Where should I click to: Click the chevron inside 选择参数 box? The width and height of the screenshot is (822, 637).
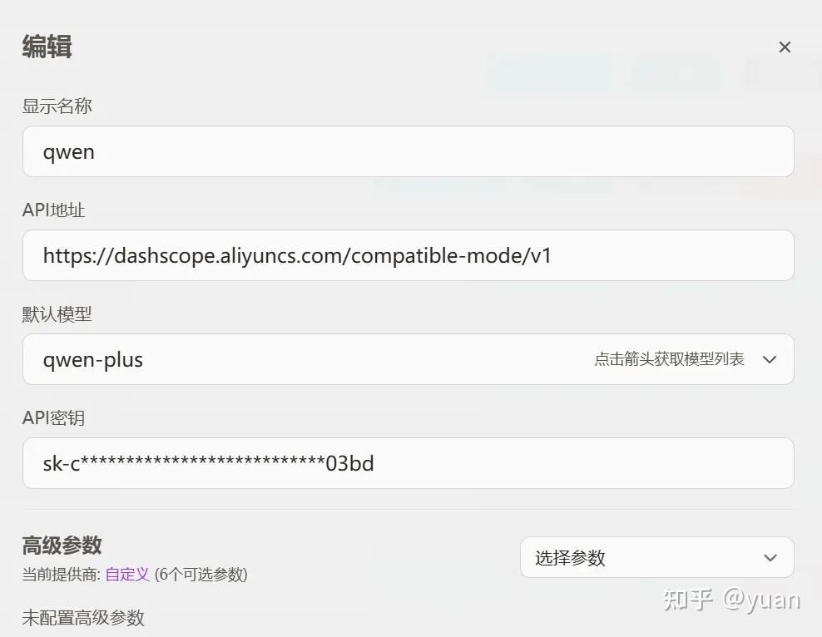click(770, 558)
